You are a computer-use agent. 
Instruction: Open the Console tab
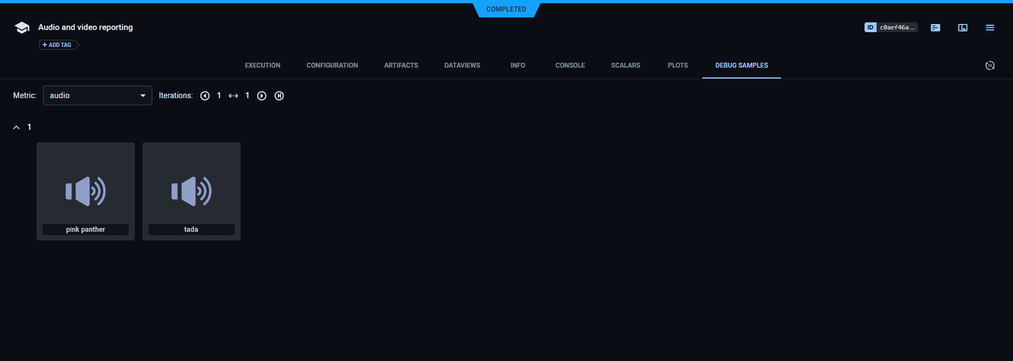click(x=570, y=65)
